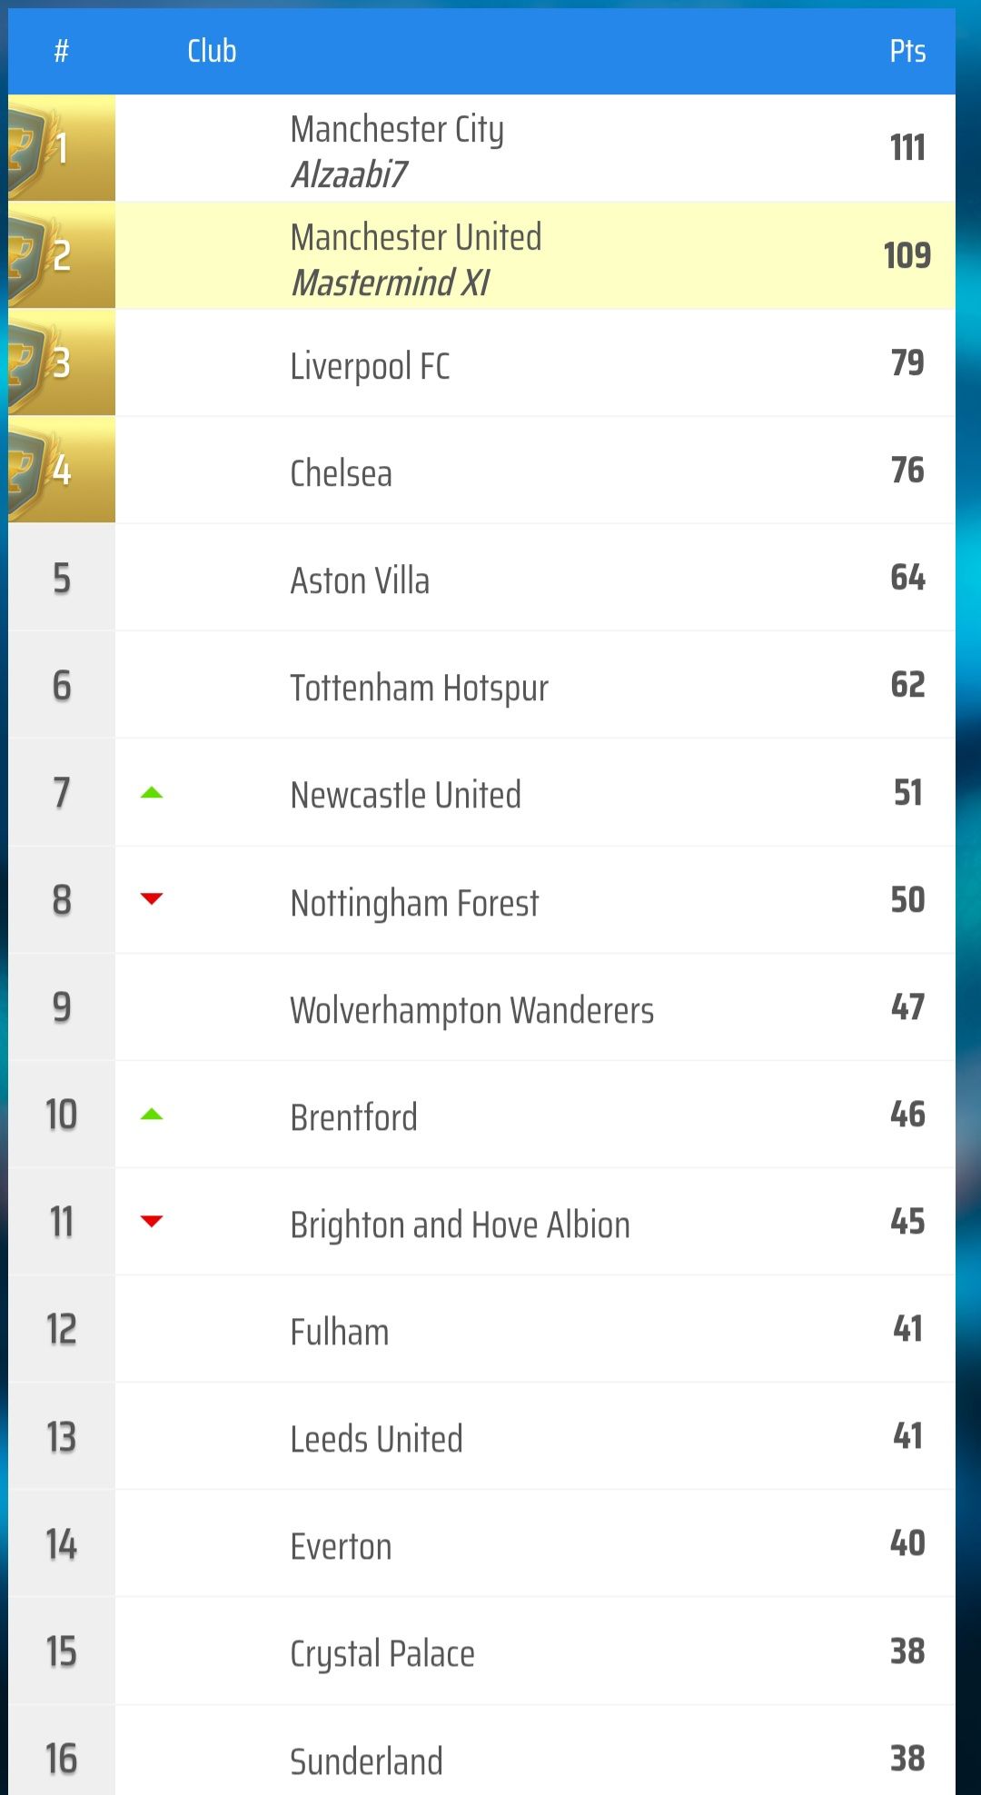Screen dimensions: 981x1795
Task: Tap the gold trophy badge for rank 2
Action: point(61,255)
